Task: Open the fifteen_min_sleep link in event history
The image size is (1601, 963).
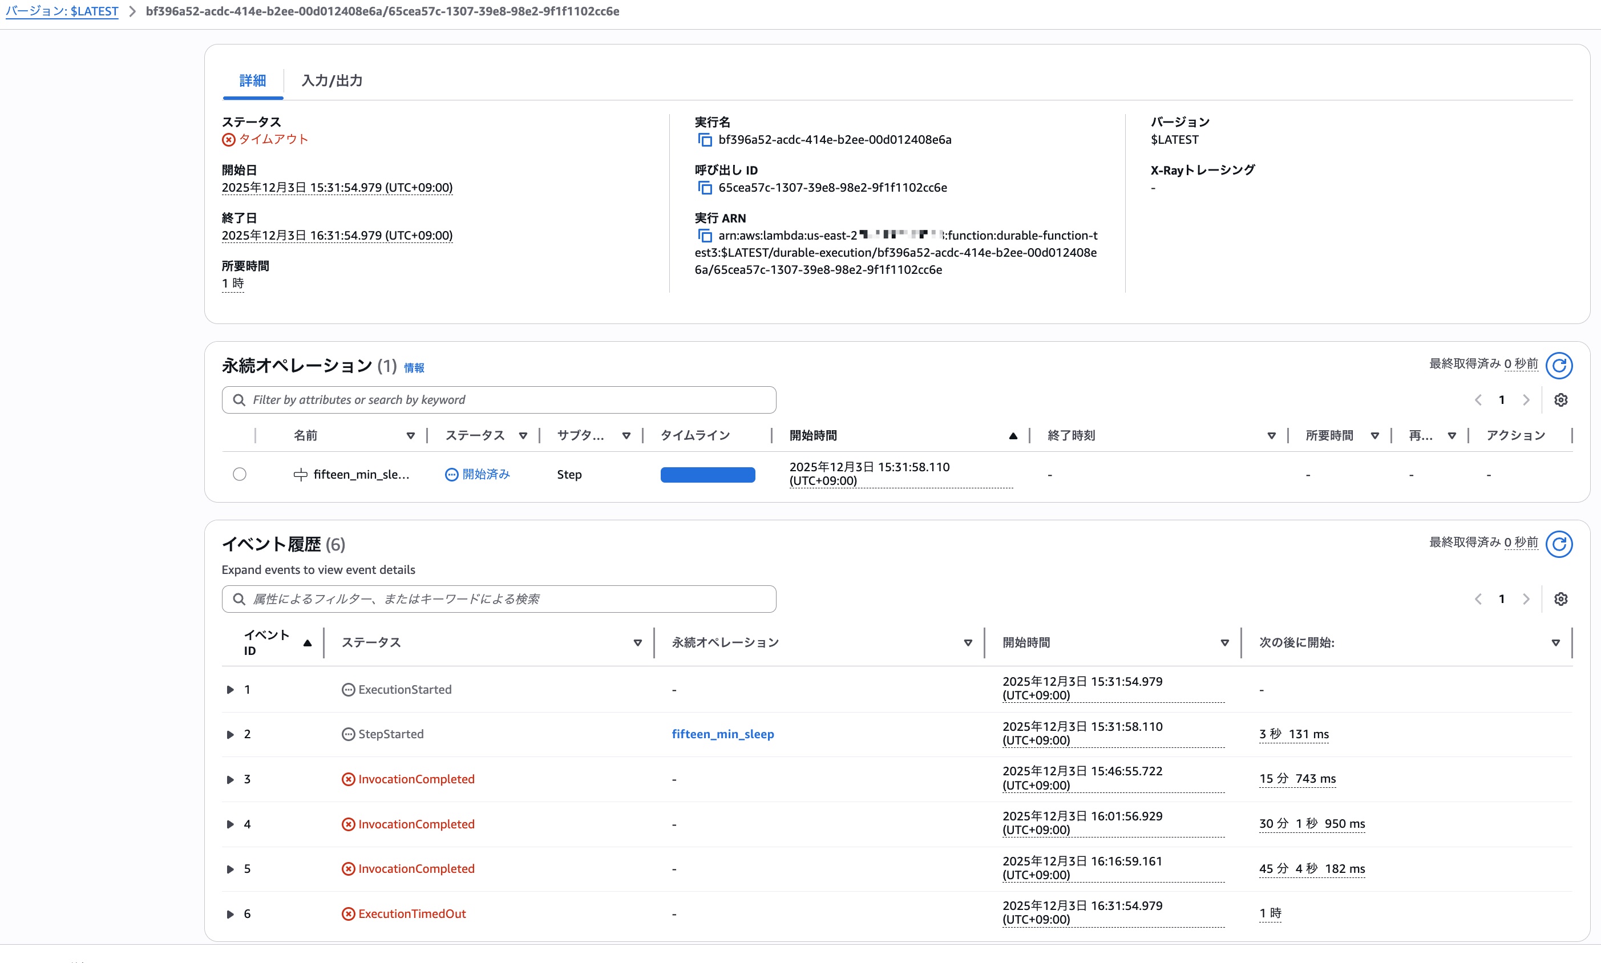Action: click(x=722, y=734)
